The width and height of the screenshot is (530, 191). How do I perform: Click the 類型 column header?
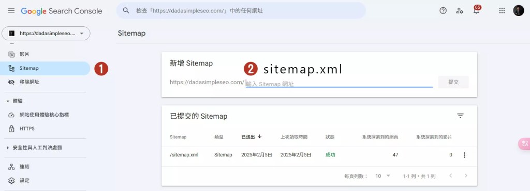tap(219, 137)
